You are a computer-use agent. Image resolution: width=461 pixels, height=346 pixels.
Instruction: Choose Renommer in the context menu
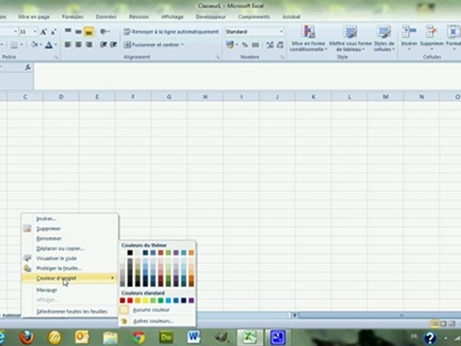pos(70,238)
